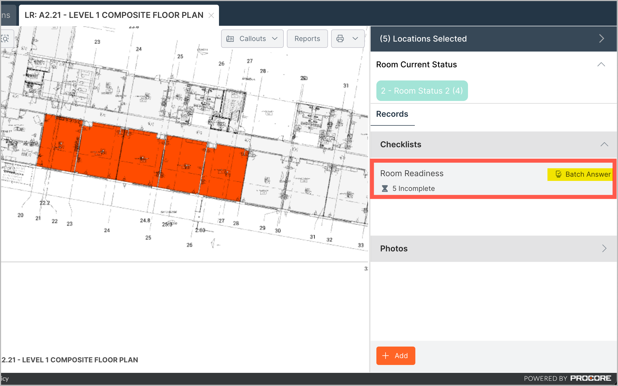Click the printer icon above the drawing
The height and width of the screenshot is (386, 618).
[x=340, y=39]
